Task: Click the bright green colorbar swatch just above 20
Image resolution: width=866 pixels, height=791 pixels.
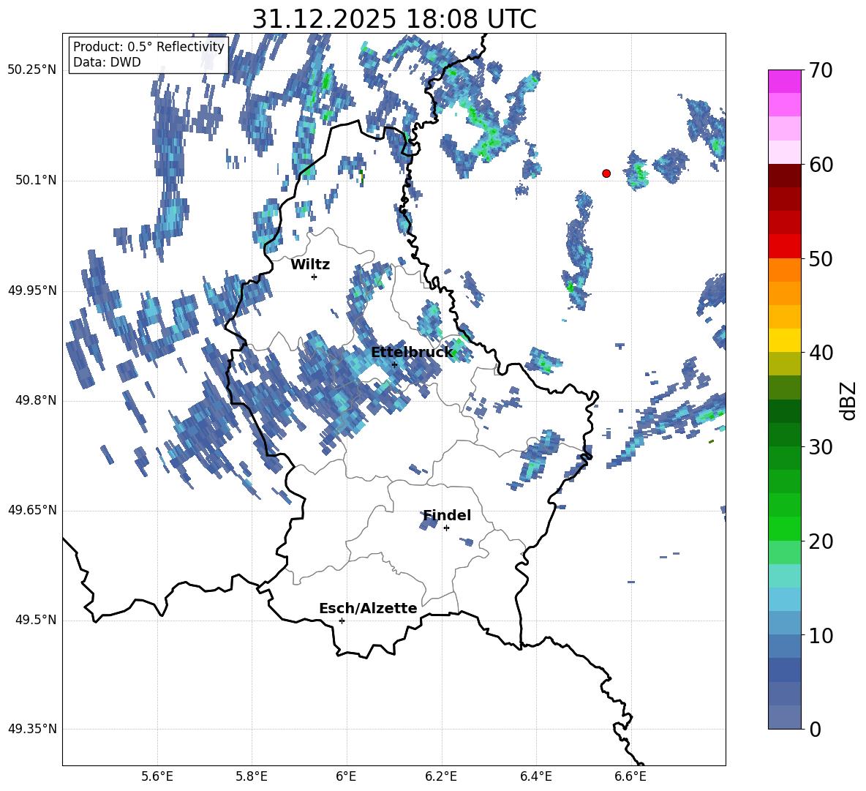Action: (x=784, y=529)
